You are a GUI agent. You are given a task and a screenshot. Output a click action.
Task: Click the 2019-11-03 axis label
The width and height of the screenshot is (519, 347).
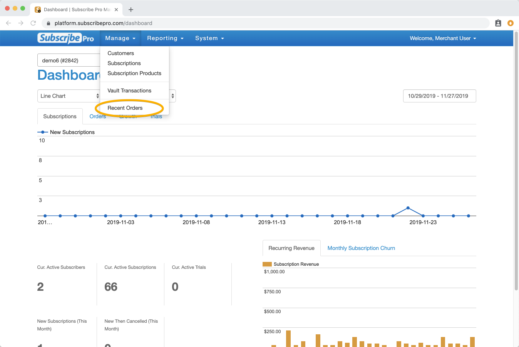(121, 222)
